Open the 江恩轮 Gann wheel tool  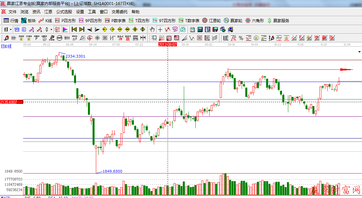point(212,20)
